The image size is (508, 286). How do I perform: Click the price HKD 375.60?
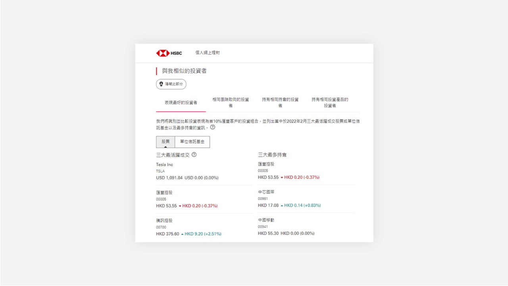pos(167,234)
